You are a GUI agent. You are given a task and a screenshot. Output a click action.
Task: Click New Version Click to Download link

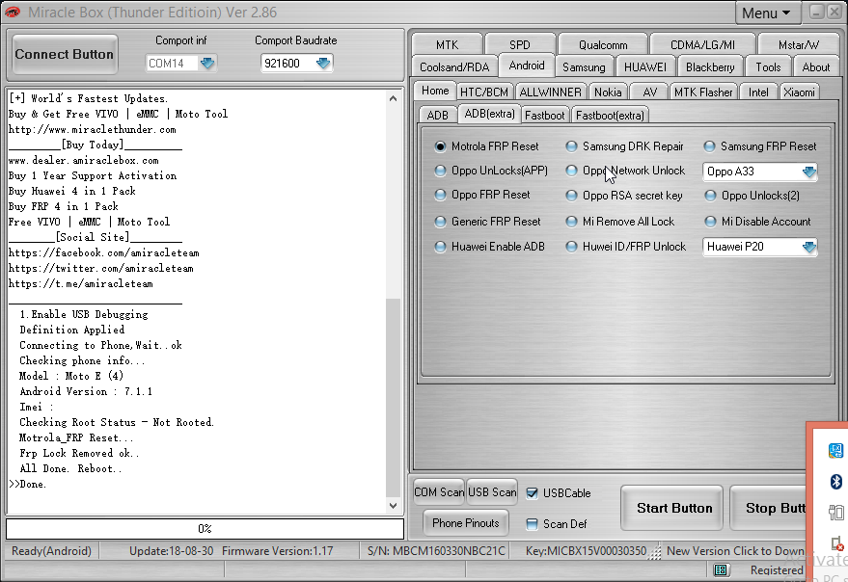point(735,550)
